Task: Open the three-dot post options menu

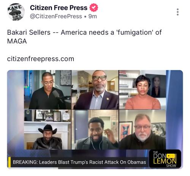Action: [177, 12]
